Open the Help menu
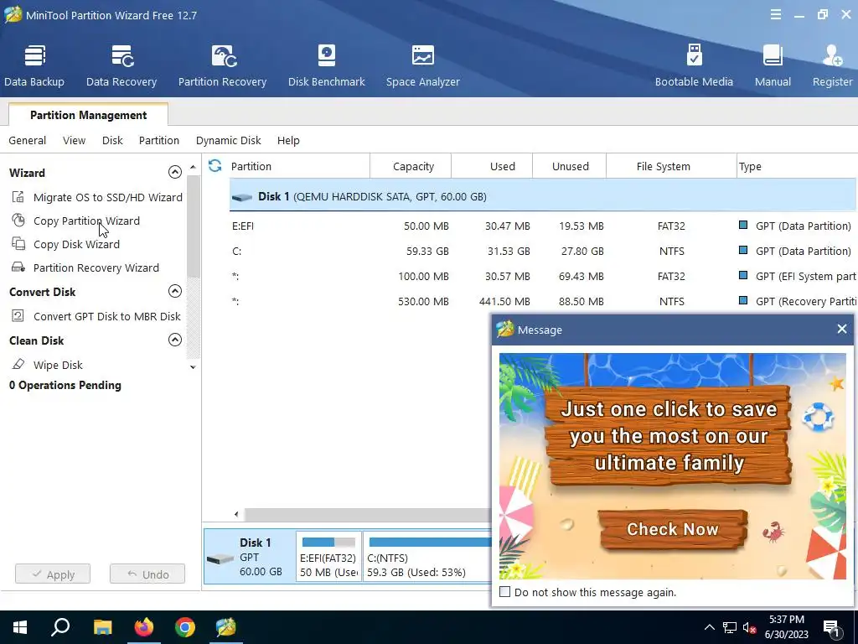This screenshot has width=858, height=644. [x=288, y=140]
